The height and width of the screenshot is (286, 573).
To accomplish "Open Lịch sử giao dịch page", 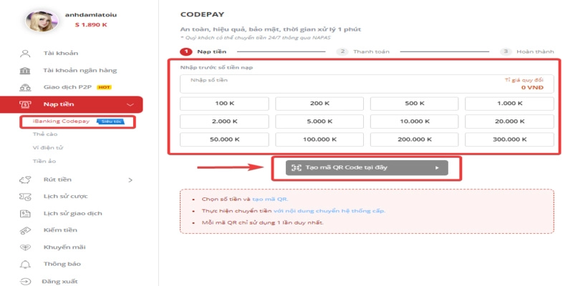I will [x=73, y=213].
